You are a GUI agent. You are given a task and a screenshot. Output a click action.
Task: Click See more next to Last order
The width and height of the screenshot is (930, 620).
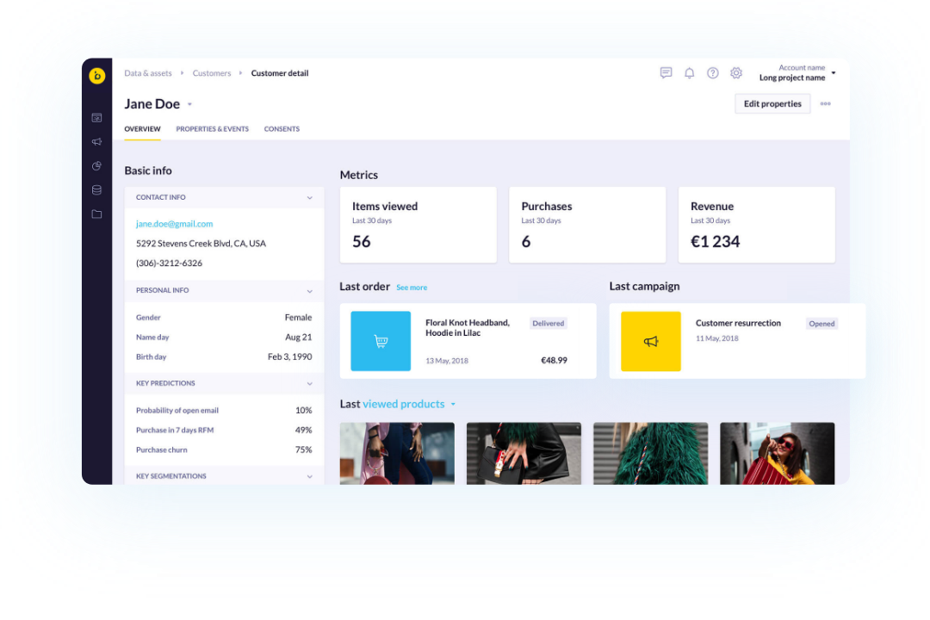click(412, 288)
